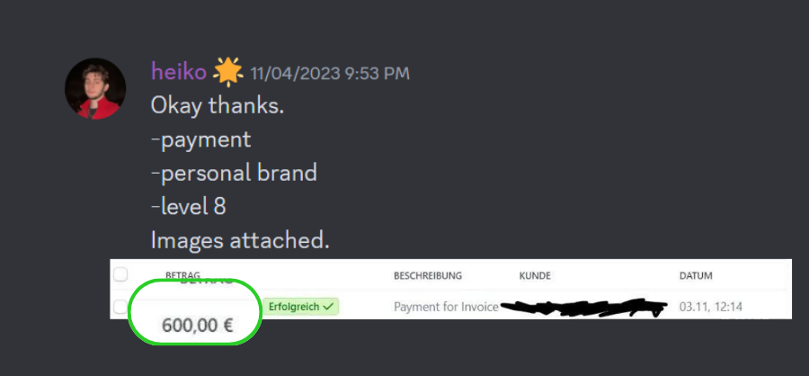Open heiko's profile avatar picture
Screen dimensions: 809x376
click(x=95, y=88)
